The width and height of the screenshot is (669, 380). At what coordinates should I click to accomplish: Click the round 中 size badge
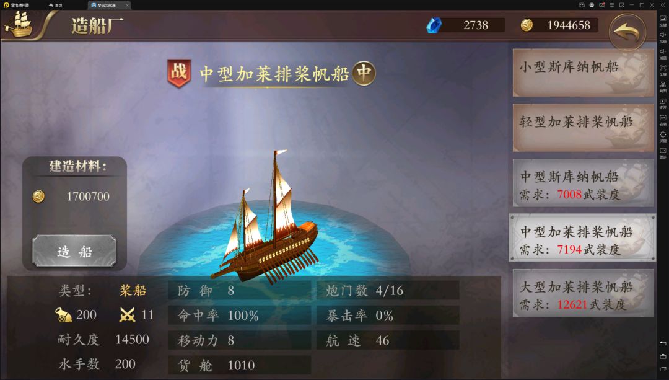point(364,73)
